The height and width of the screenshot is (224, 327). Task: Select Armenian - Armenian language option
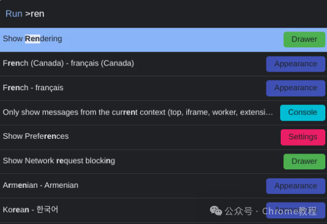[x=164, y=186]
